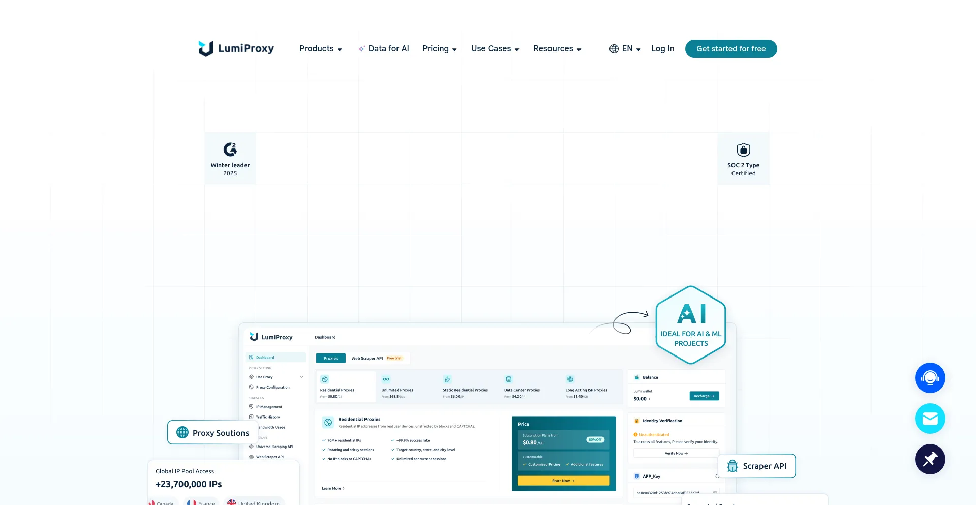Screen dimensions: 976x505
Task: Open the EN language selector
Action: click(x=625, y=49)
